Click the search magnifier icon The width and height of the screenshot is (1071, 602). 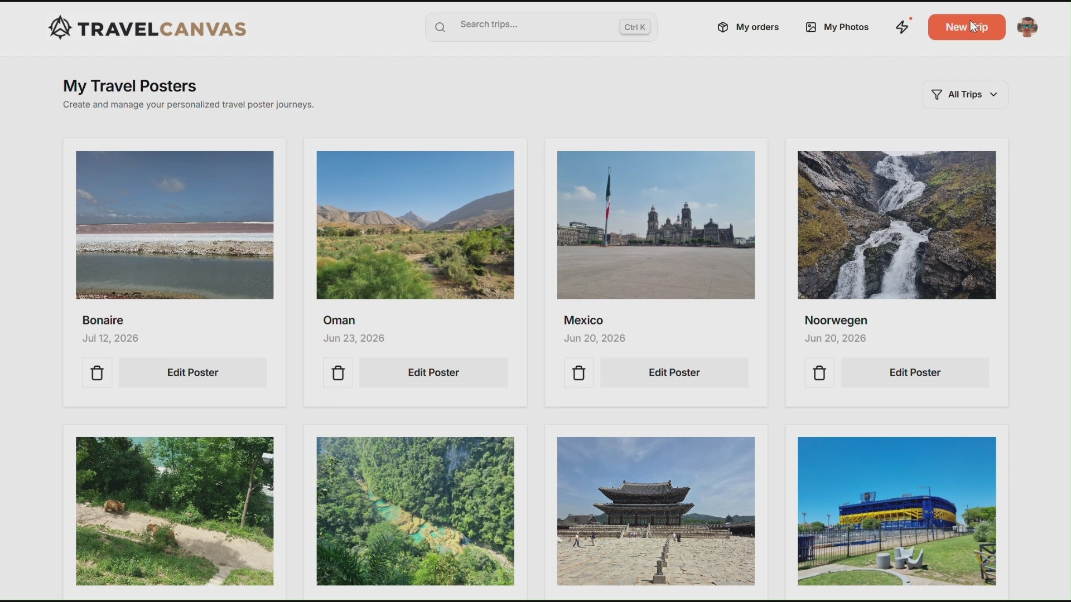point(440,27)
